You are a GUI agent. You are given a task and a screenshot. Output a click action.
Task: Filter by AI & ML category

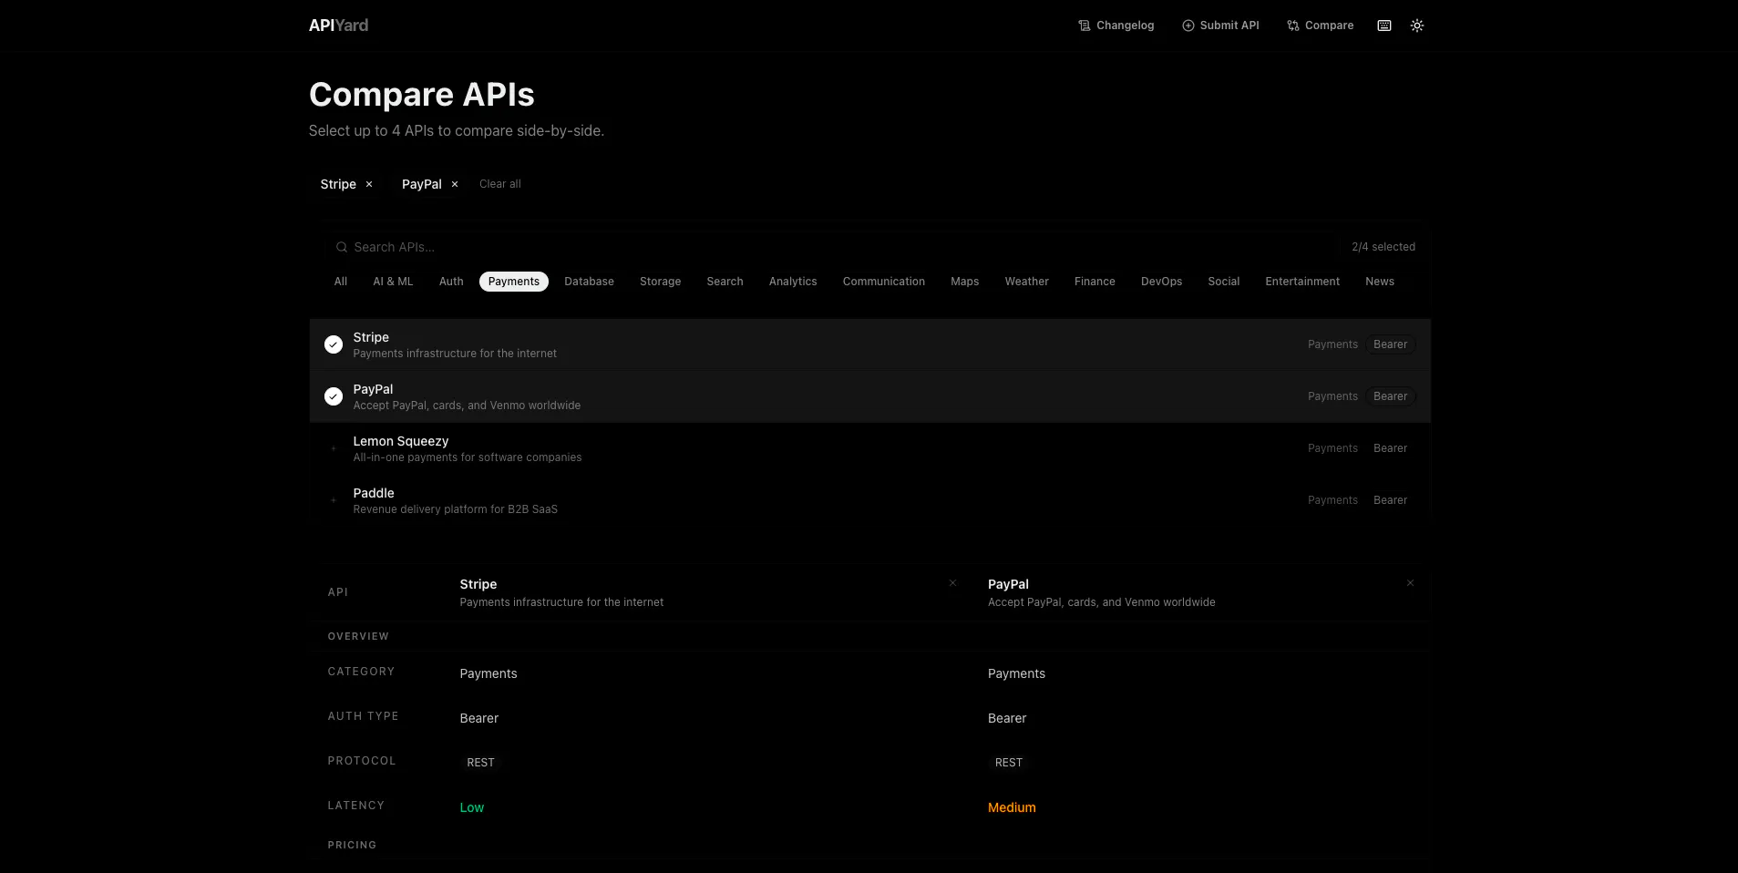click(393, 282)
